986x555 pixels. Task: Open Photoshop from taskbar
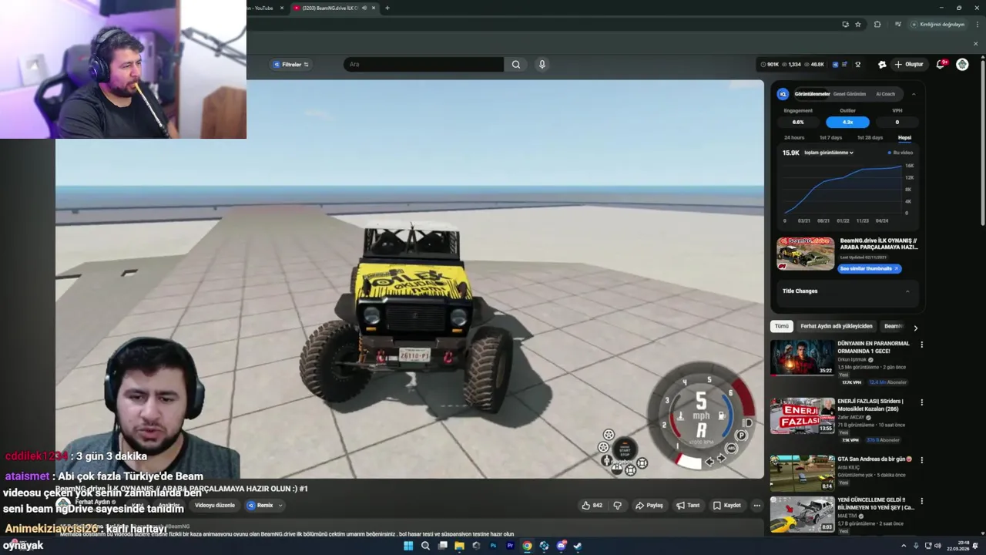tap(493, 546)
